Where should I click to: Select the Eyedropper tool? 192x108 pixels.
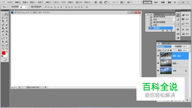(6, 21)
